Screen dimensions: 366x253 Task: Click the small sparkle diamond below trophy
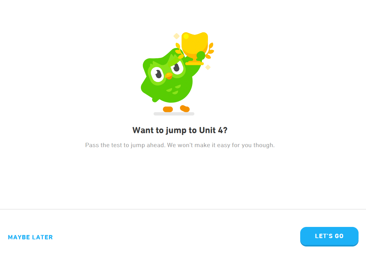tap(208, 67)
